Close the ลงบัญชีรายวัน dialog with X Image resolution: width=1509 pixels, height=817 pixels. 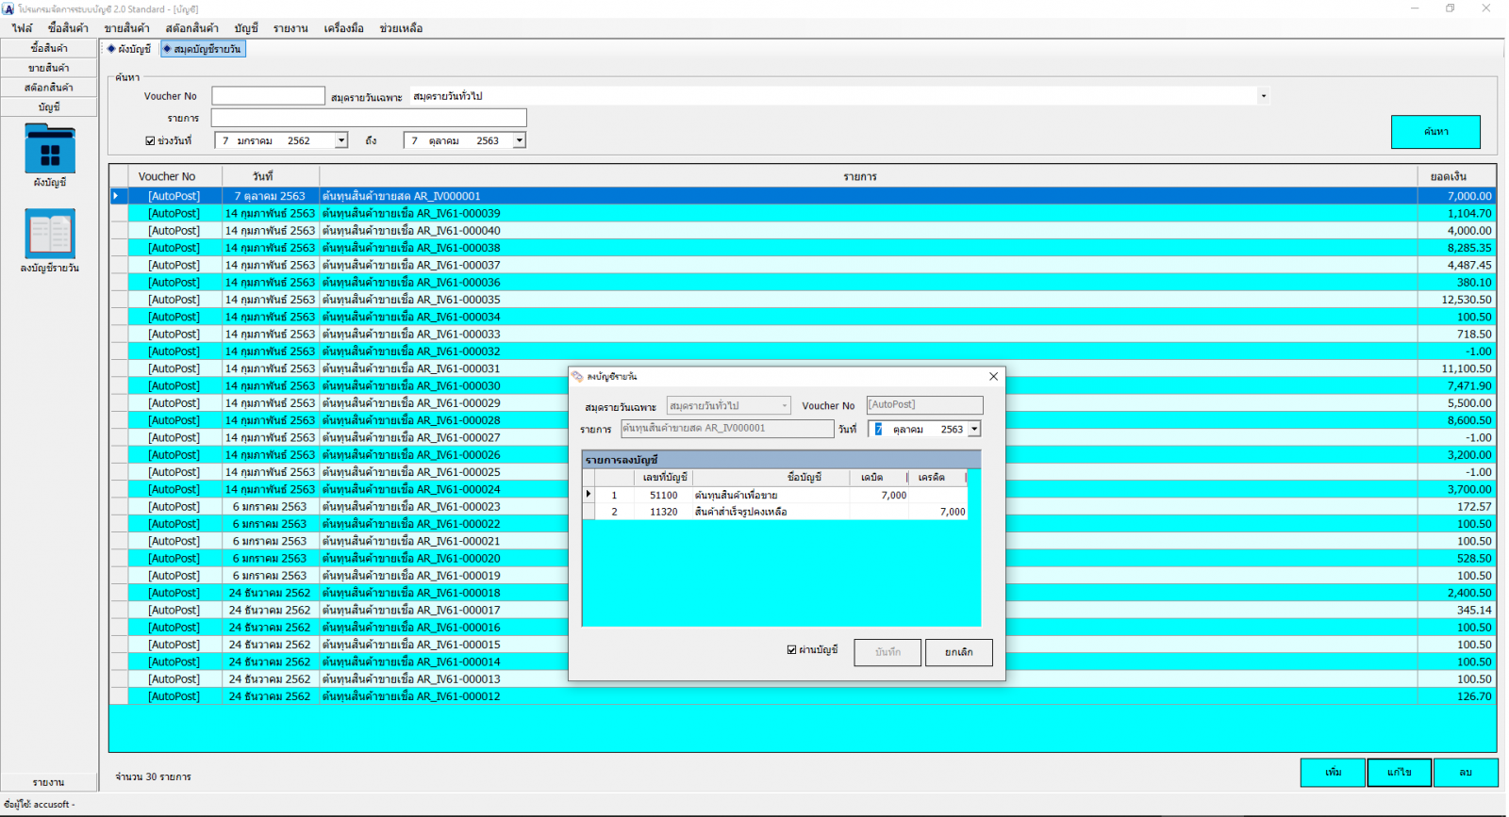[x=993, y=376]
